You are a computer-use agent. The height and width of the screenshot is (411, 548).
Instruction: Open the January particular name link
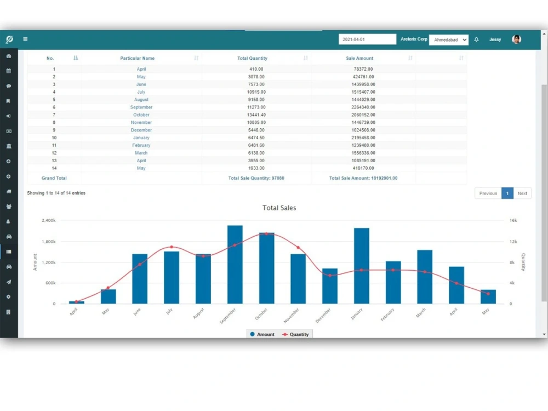tap(141, 138)
